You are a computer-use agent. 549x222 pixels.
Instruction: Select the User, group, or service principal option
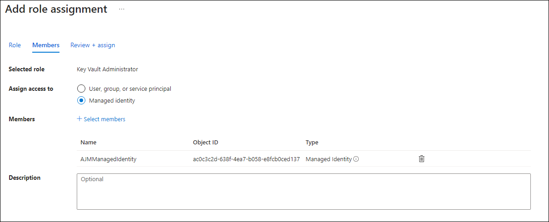tap(81, 89)
